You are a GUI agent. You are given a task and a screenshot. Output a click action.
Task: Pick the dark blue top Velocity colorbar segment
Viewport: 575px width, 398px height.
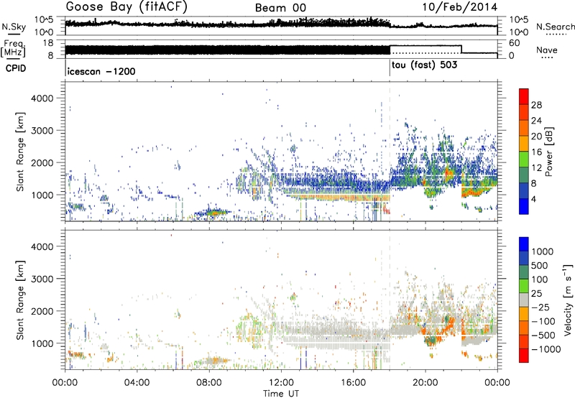(524, 244)
